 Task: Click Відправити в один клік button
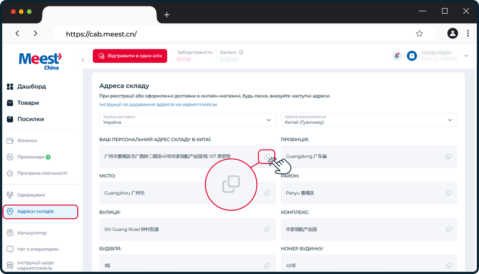tap(130, 56)
